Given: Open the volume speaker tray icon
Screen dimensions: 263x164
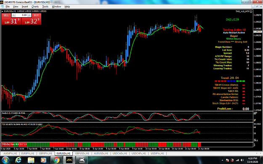Looking at the screenshot, I should click(242, 160).
